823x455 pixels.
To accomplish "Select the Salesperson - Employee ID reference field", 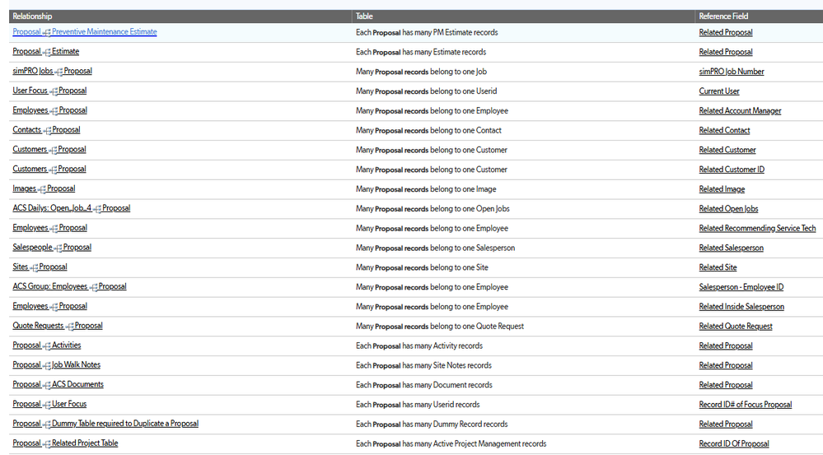I will pyautogui.click(x=741, y=287).
